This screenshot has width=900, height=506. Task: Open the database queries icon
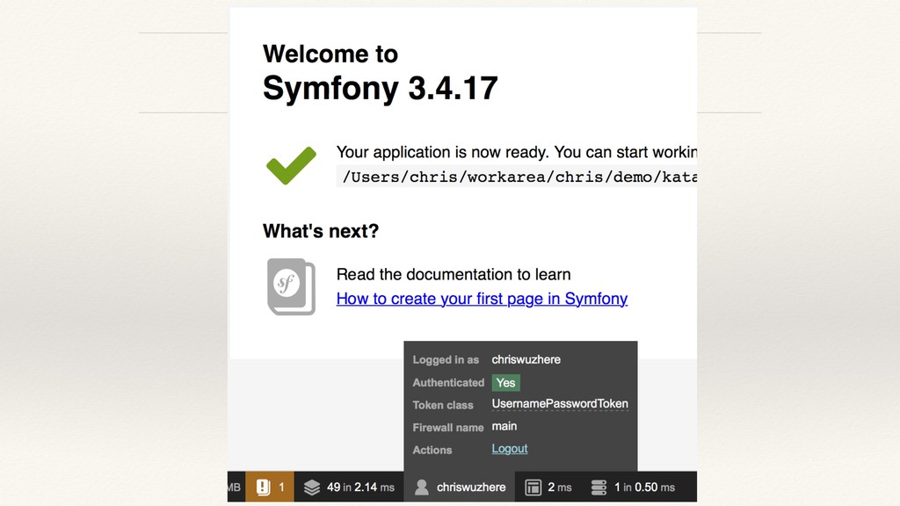pyautogui.click(x=599, y=487)
